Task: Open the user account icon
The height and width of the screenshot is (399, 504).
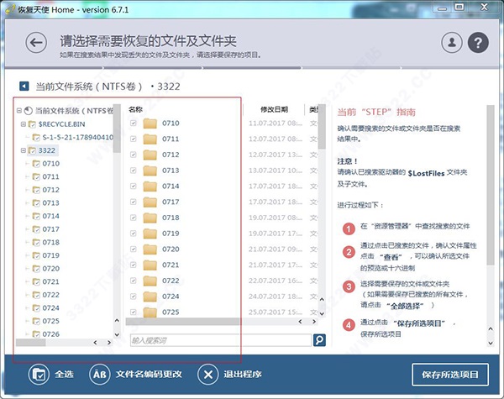Action: pyautogui.click(x=452, y=42)
